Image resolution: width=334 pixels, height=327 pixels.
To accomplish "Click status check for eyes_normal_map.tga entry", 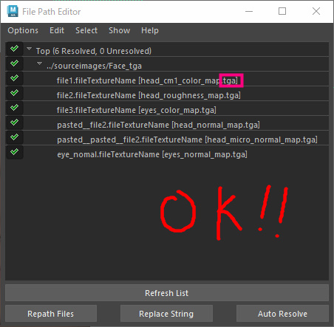I will [15, 151].
